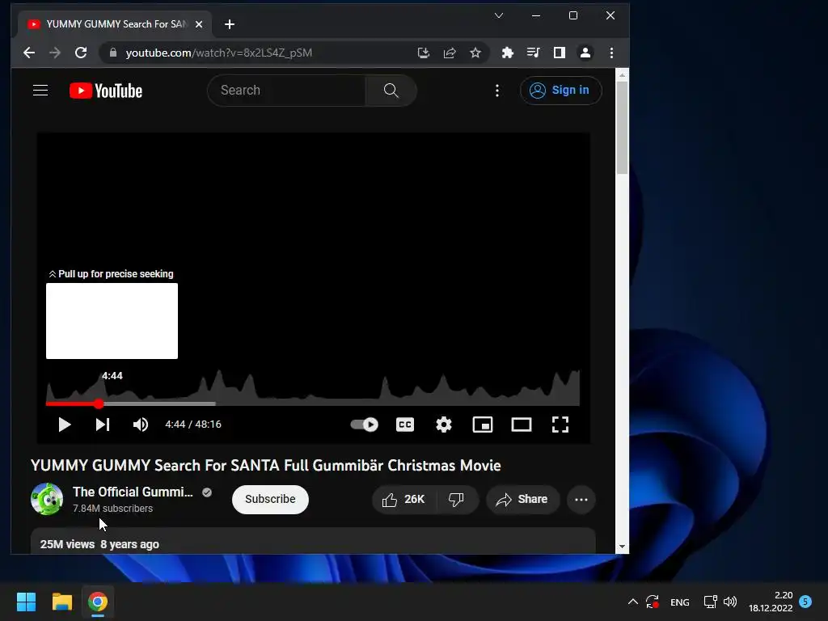
Task: Focus the YouTube Search field
Action: click(x=286, y=91)
